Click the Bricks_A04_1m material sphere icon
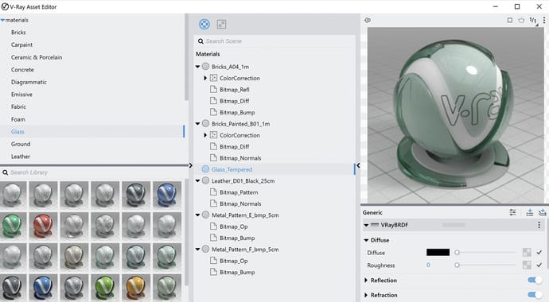 pyautogui.click(x=205, y=67)
